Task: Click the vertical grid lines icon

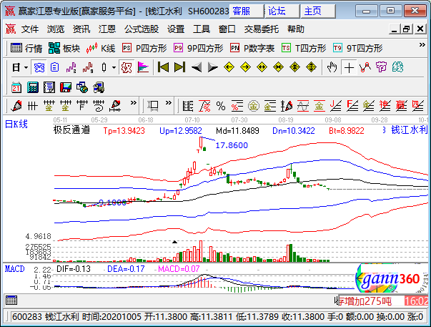Action: click(33, 106)
